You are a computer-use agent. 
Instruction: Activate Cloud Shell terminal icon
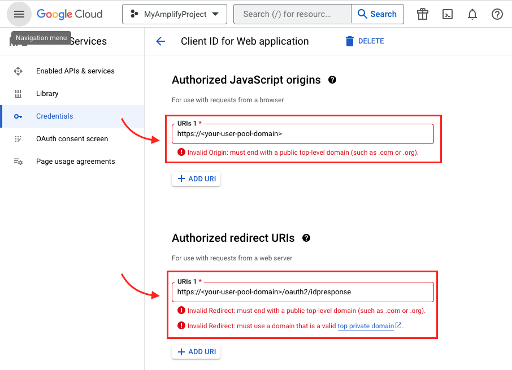tap(448, 14)
